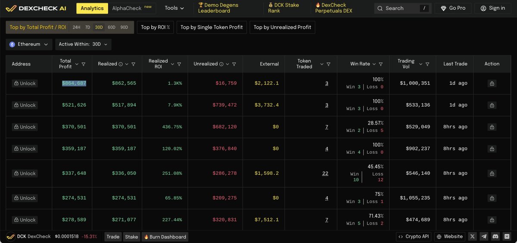
Task: Click lock action icon for $864,687 row
Action: pyautogui.click(x=492, y=83)
